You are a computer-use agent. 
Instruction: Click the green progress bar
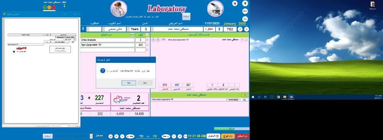click(x=232, y=129)
